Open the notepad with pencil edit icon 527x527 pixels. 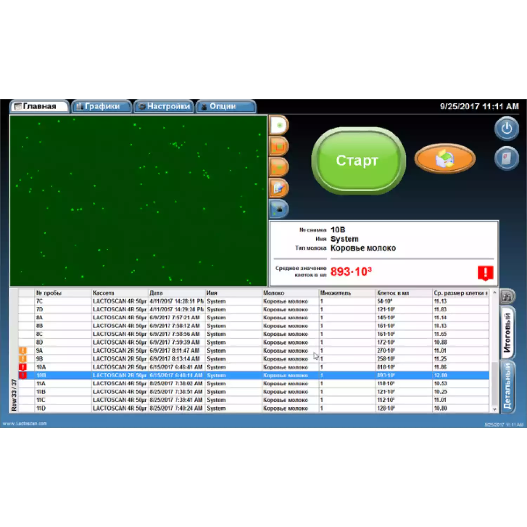(279, 188)
